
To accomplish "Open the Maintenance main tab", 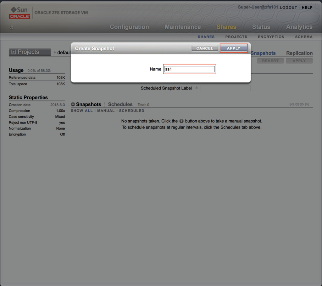I will pos(183,27).
